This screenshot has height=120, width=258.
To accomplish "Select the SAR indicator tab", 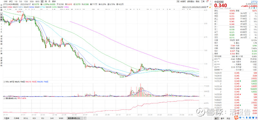I will coord(52,118).
